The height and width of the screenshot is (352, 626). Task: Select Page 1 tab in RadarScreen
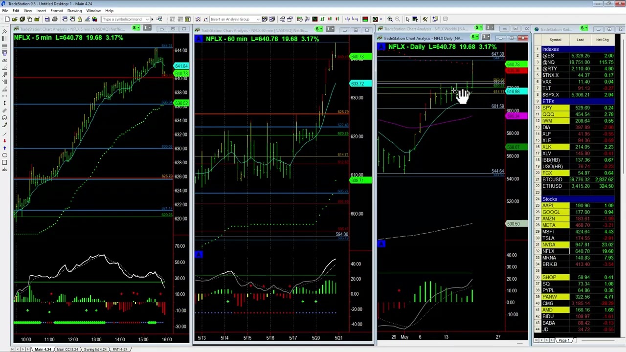click(564, 340)
